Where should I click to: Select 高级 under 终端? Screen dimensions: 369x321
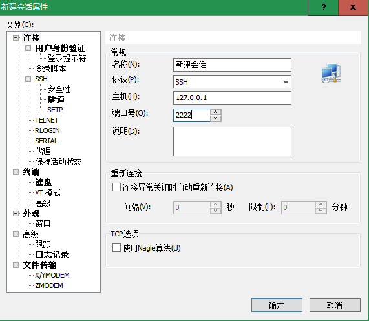pyautogui.click(x=43, y=203)
